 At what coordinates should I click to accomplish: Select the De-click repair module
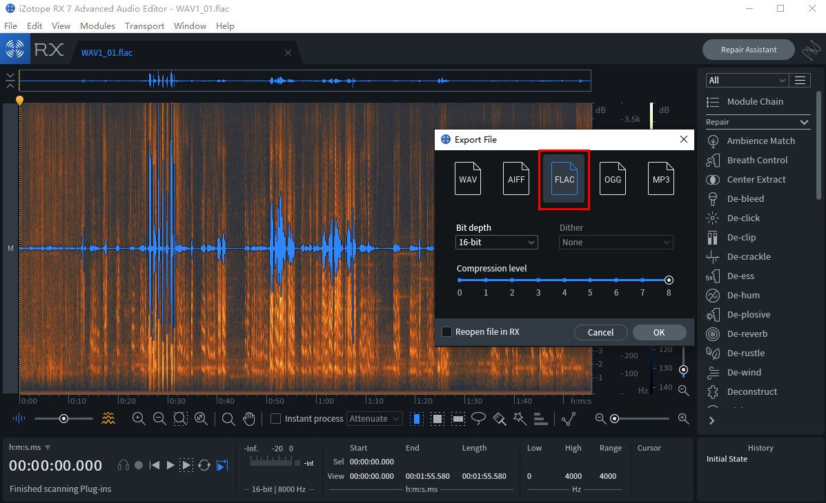tap(744, 218)
